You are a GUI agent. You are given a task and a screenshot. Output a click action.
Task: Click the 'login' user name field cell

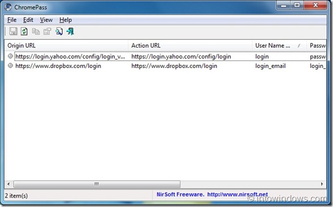point(262,57)
